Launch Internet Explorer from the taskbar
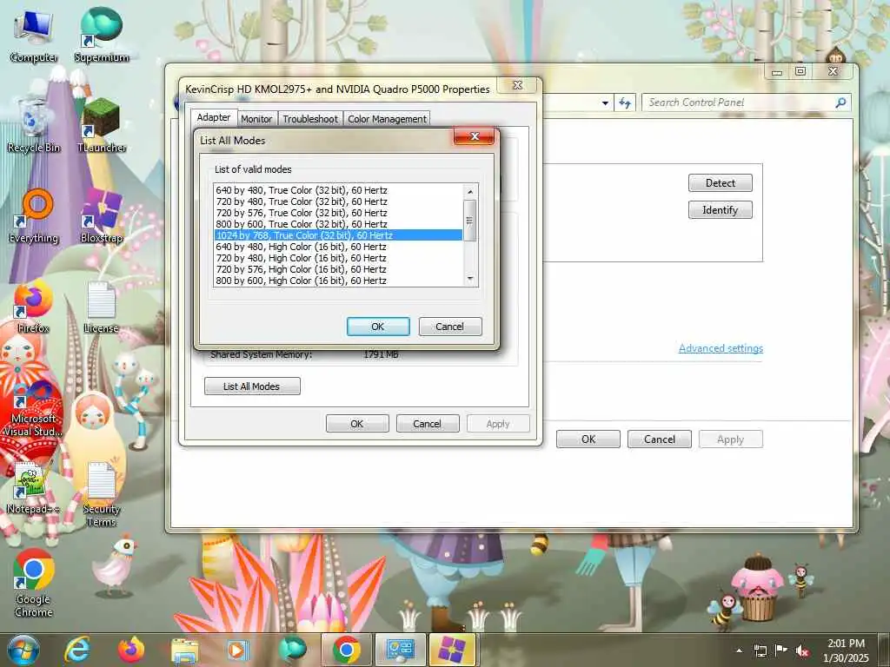 [77, 650]
